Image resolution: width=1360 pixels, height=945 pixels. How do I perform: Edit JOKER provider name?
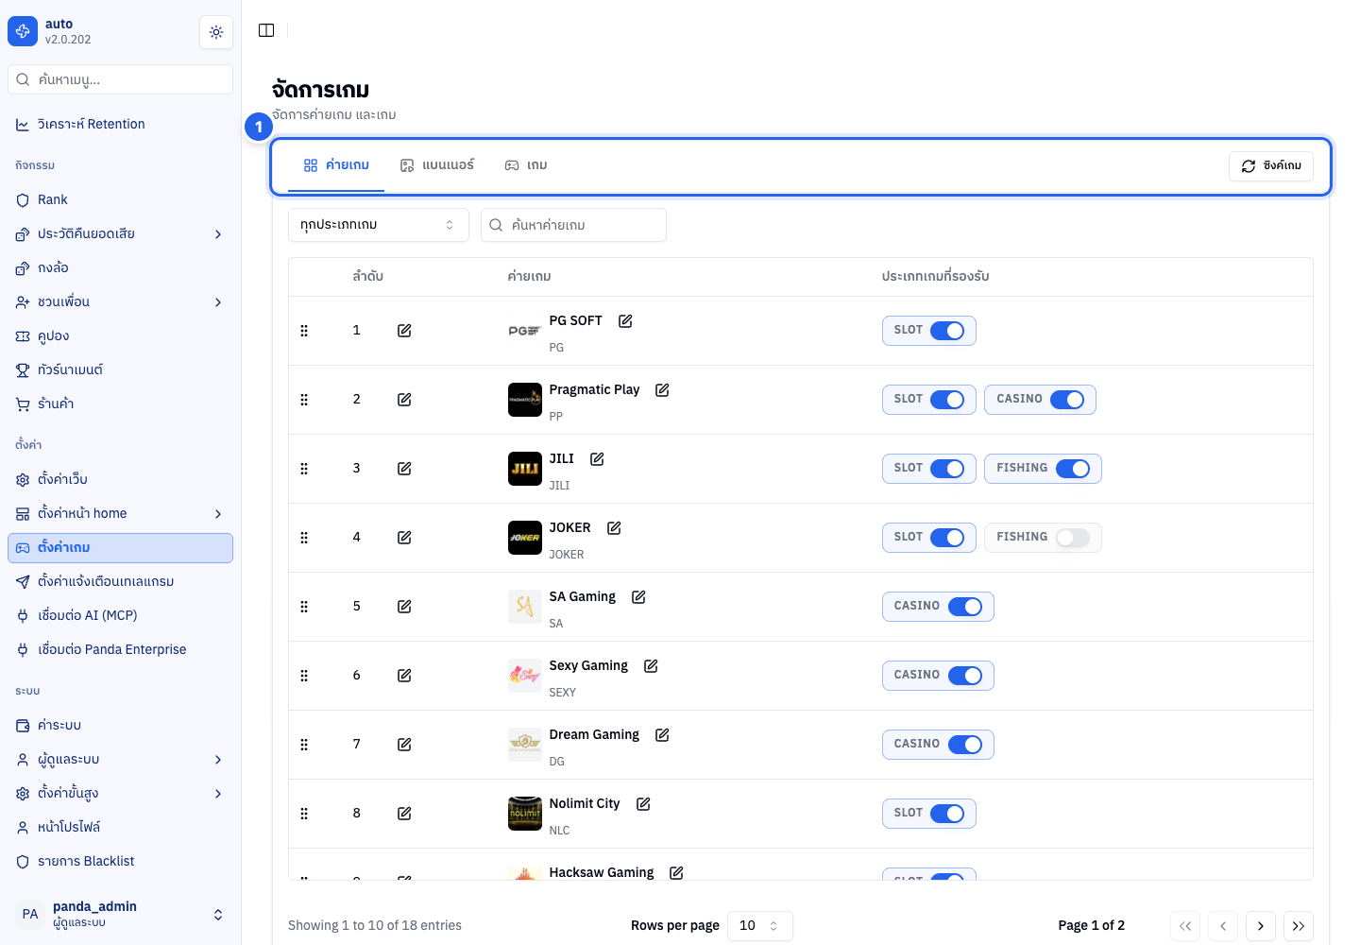tap(614, 528)
